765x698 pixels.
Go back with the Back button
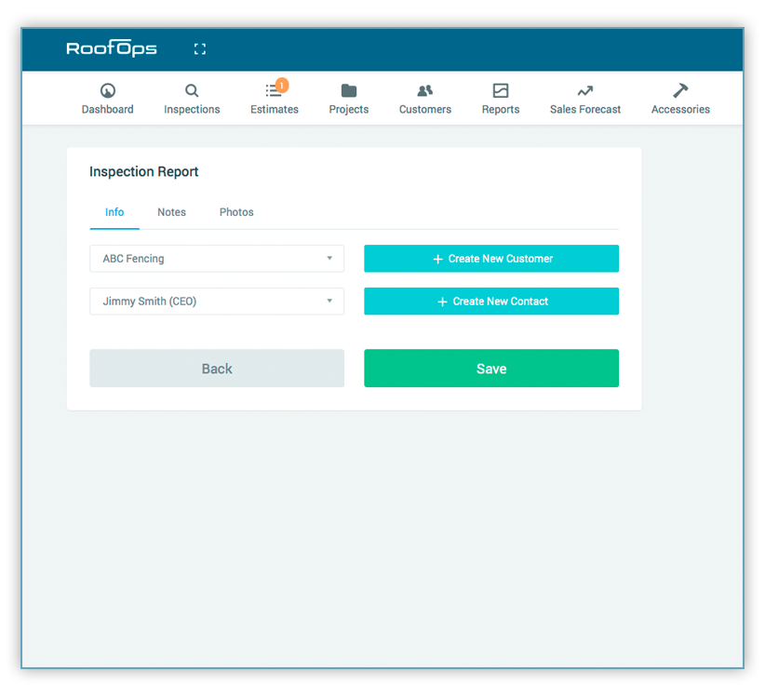217,369
